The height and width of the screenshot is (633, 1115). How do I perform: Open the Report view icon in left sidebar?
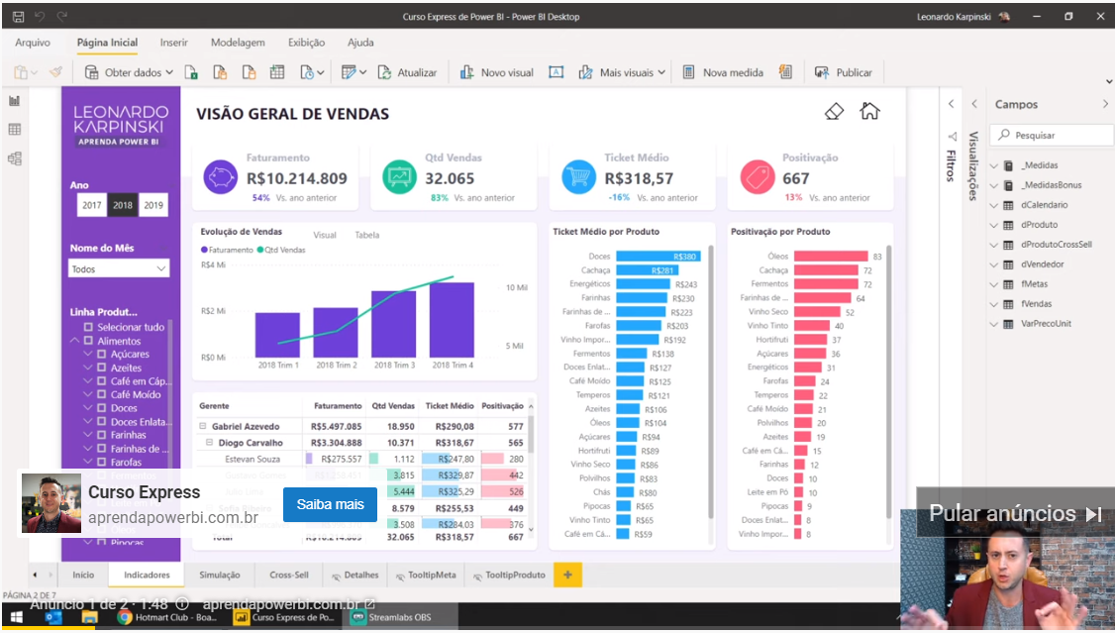pos(14,101)
